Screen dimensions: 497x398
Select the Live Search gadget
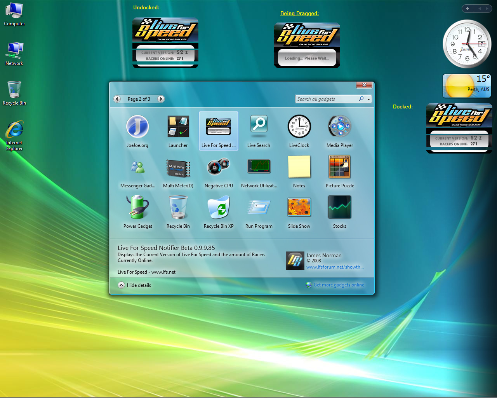[x=259, y=131]
